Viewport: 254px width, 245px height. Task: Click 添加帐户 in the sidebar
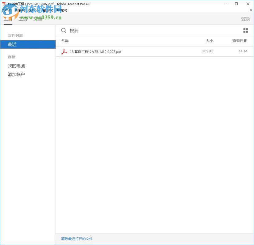tap(16, 74)
